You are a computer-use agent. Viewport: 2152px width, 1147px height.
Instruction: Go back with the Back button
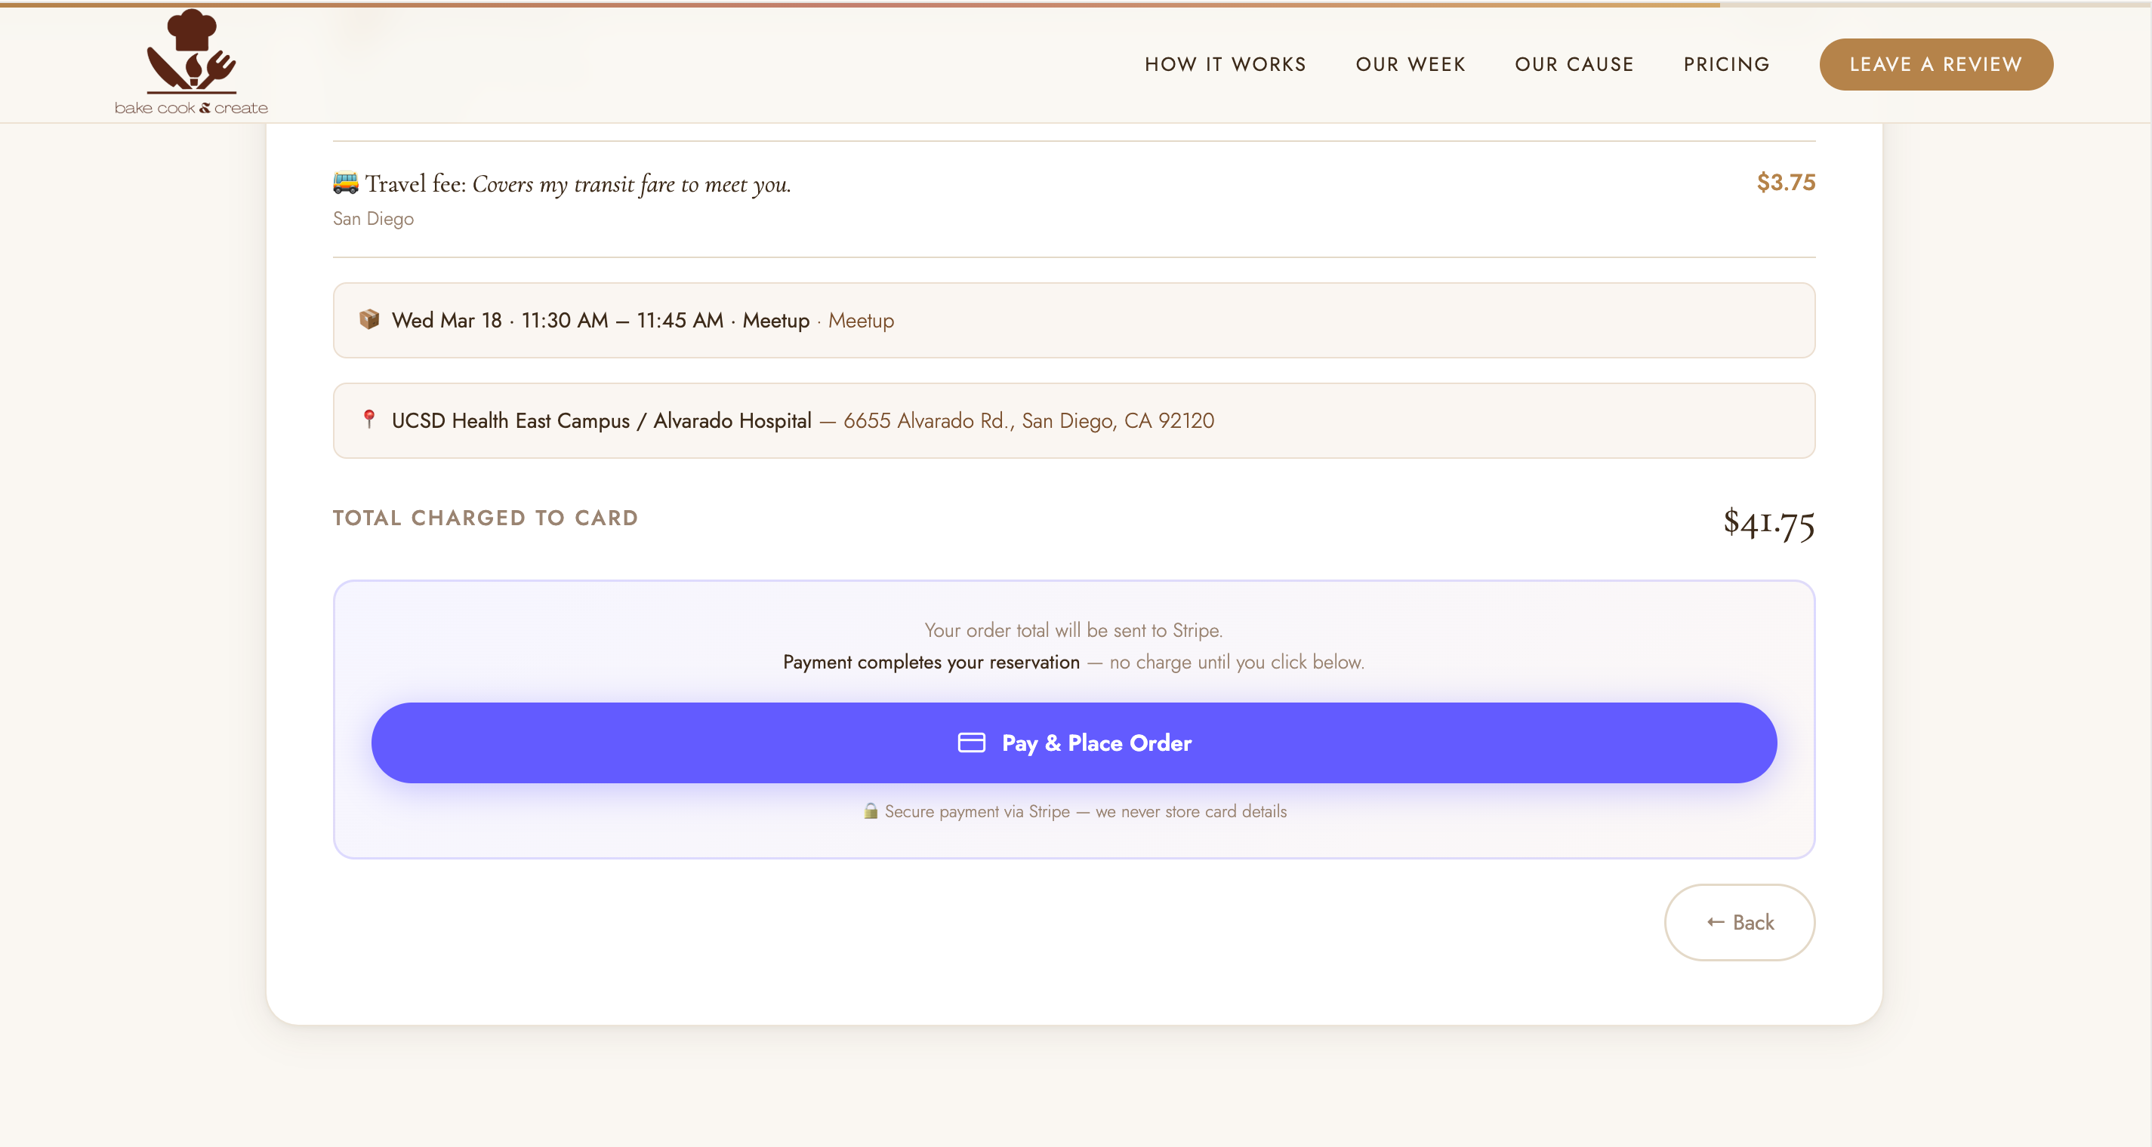point(1739,921)
